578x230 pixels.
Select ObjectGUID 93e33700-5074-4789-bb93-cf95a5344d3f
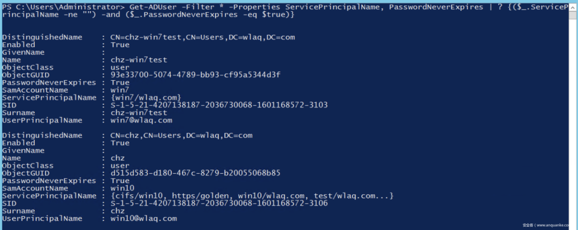[x=195, y=75]
